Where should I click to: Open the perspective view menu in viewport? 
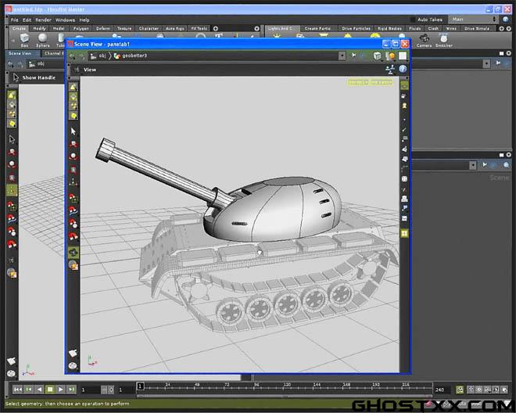tap(358, 82)
